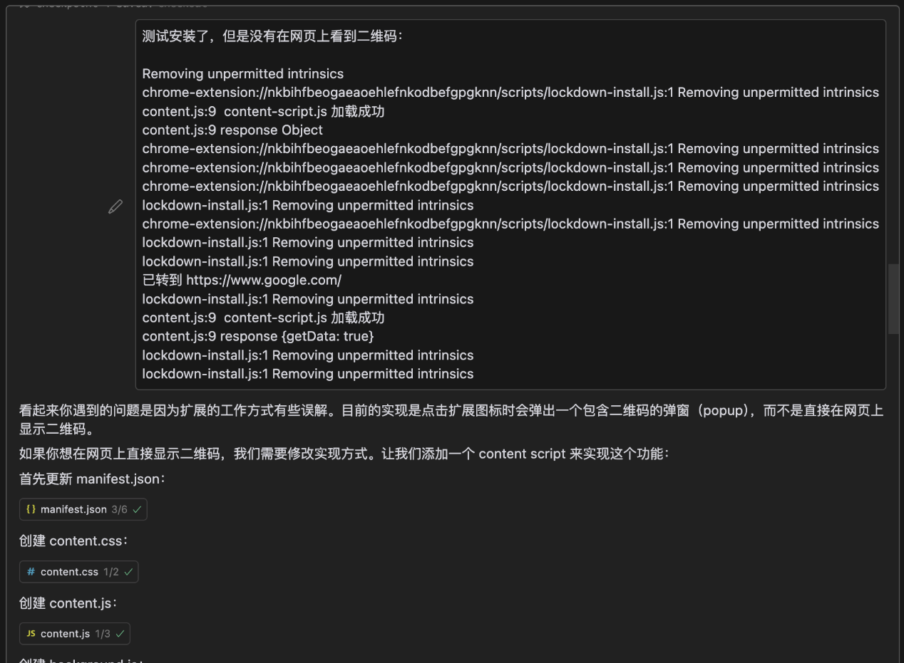The image size is (904, 663).
Task: Click the first line of the user message box
Action: click(x=271, y=36)
